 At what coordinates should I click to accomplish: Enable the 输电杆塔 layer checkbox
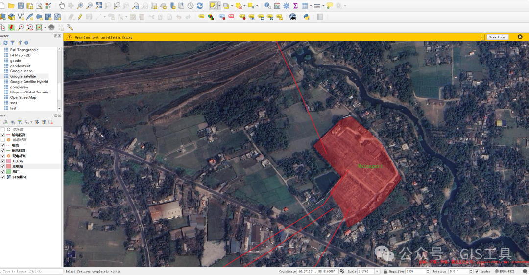coord(3,140)
